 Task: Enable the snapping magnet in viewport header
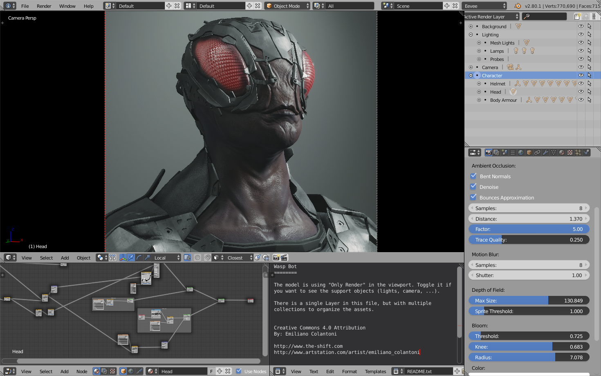(x=208, y=257)
